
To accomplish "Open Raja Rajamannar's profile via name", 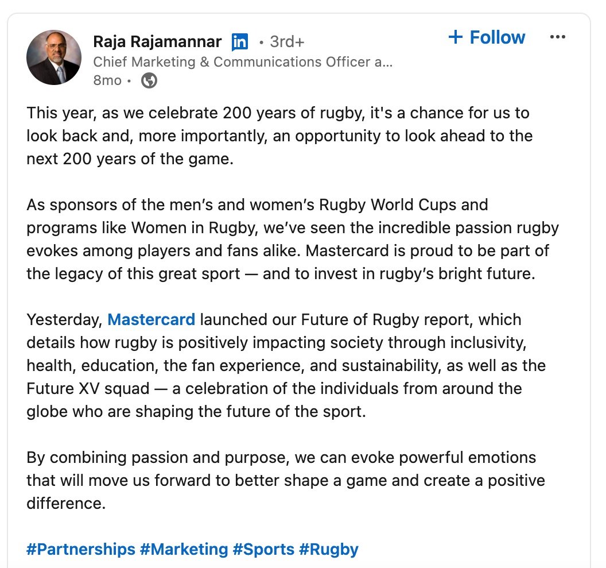I will pos(157,42).
